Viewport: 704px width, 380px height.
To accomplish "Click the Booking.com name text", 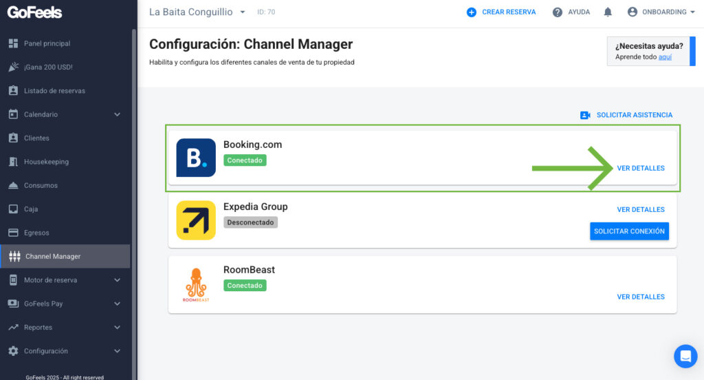I will [x=253, y=145].
